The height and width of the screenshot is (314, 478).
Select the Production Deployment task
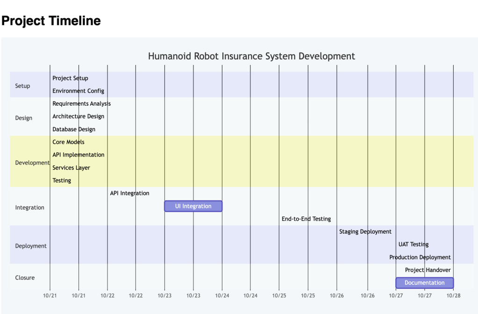click(x=420, y=257)
